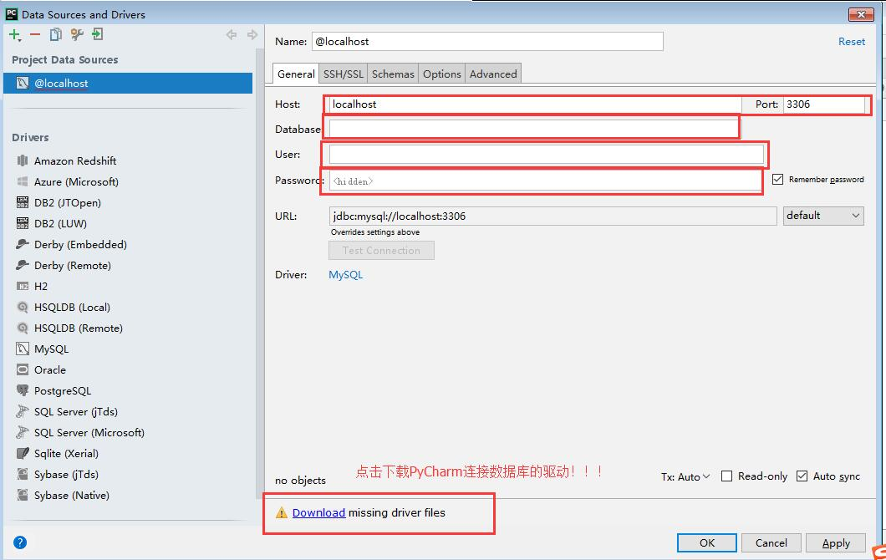
Task: Remove data source with the minus icon
Action: tap(35, 35)
